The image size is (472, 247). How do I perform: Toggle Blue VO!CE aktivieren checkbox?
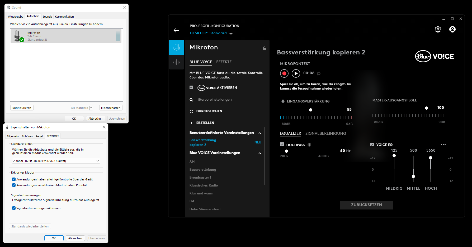[191, 87]
